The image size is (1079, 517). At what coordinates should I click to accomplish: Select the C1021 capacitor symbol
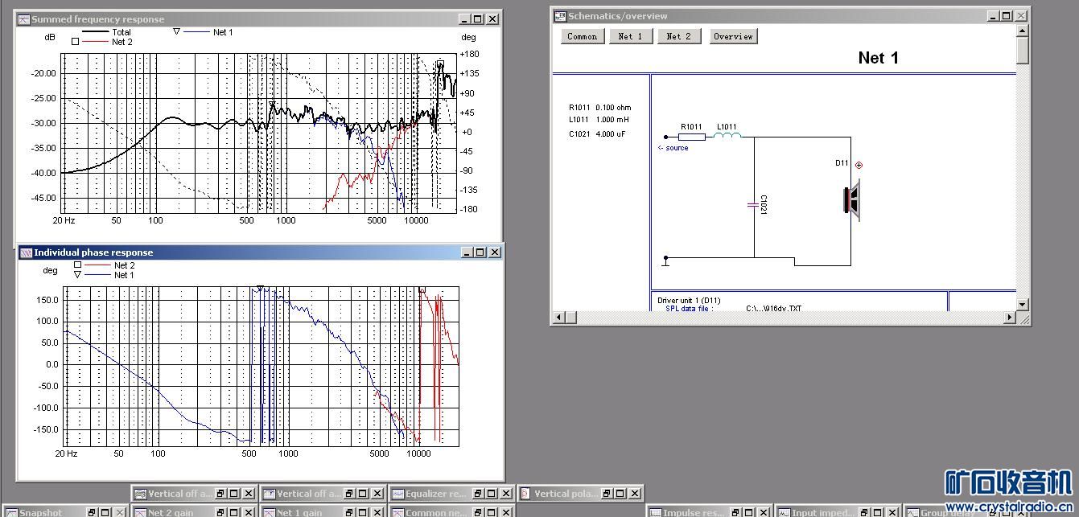pos(754,206)
